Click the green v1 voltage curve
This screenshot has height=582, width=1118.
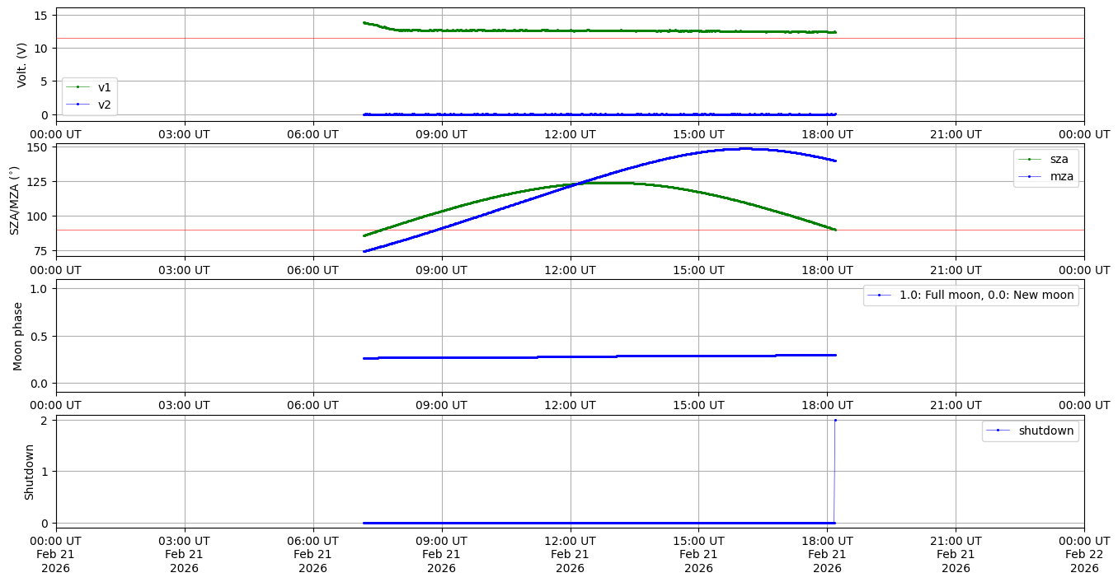(x=577, y=30)
